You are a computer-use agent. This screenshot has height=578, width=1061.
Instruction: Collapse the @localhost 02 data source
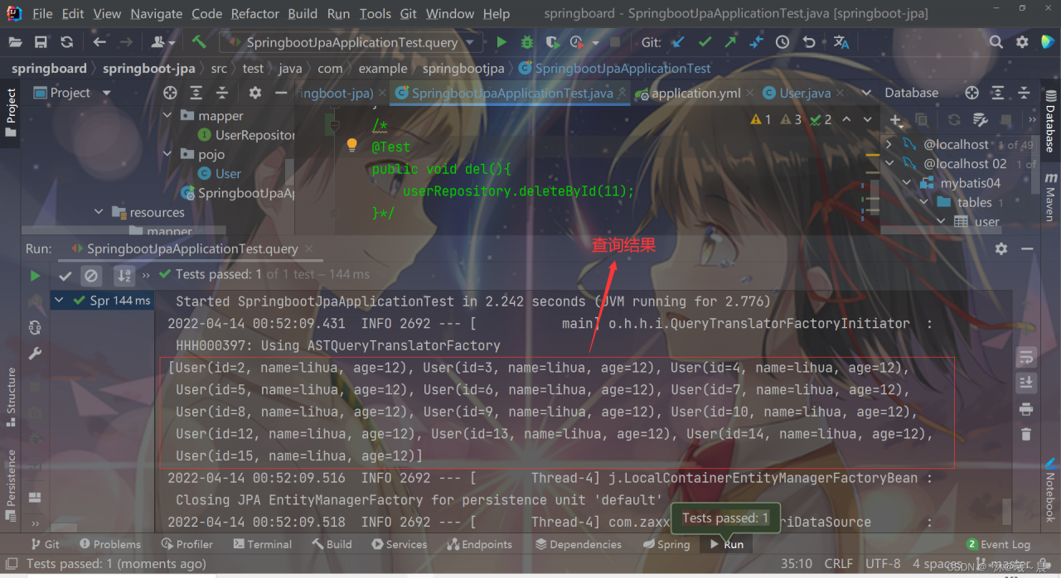pyautogui.click(x=889, y=164)
